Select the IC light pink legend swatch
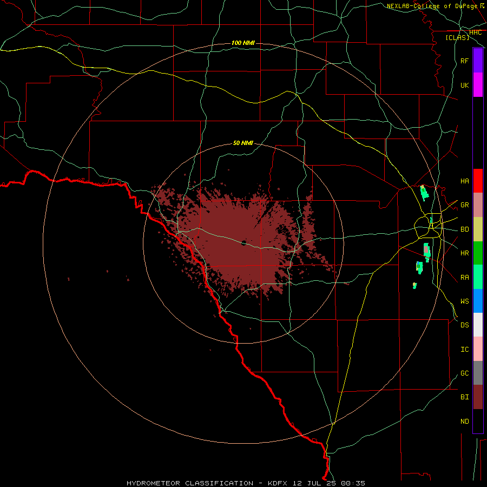Viewport: 487px width, 487px height. click(x=478, y=349)
